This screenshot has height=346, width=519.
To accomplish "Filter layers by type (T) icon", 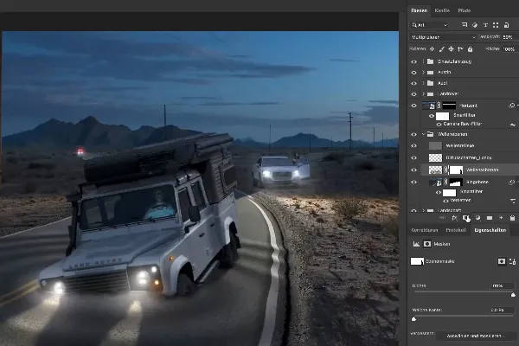I will pyautogui.click(x=485, y=25).
